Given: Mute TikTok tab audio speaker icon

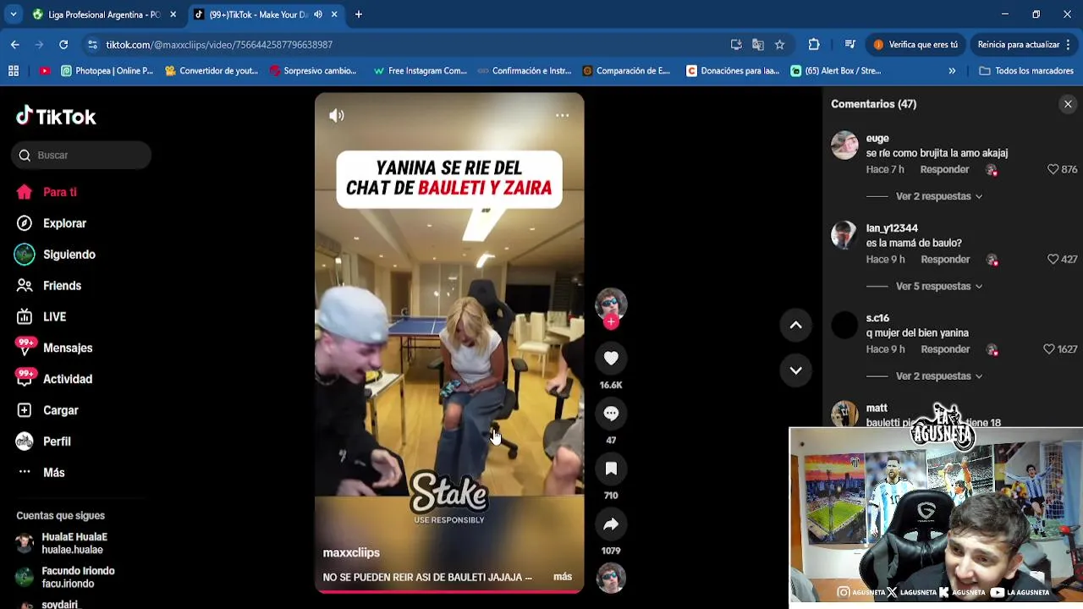Looking at the screenshot, I should 318,14.
